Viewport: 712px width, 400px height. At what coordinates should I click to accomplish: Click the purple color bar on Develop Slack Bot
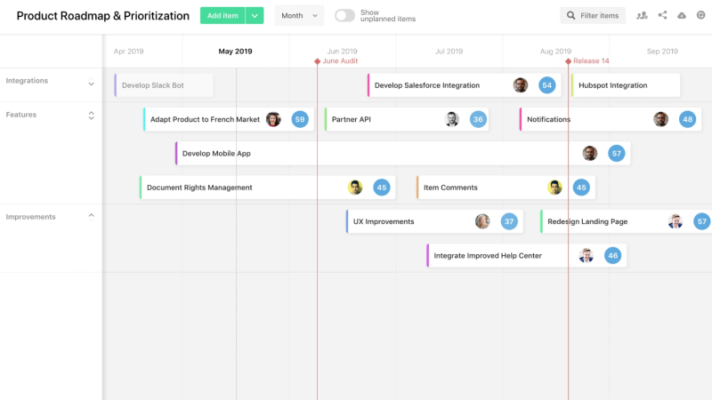[x=116, y=85]
